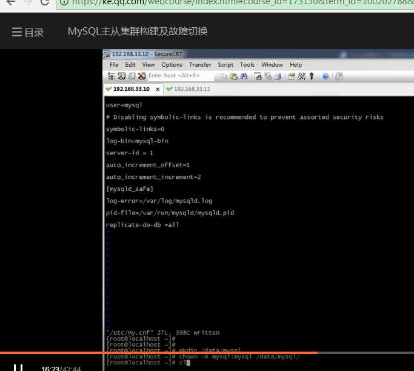Viewport: 414px width, 371px height.
Task: Open the Edit menu
Action: (130, 65)
